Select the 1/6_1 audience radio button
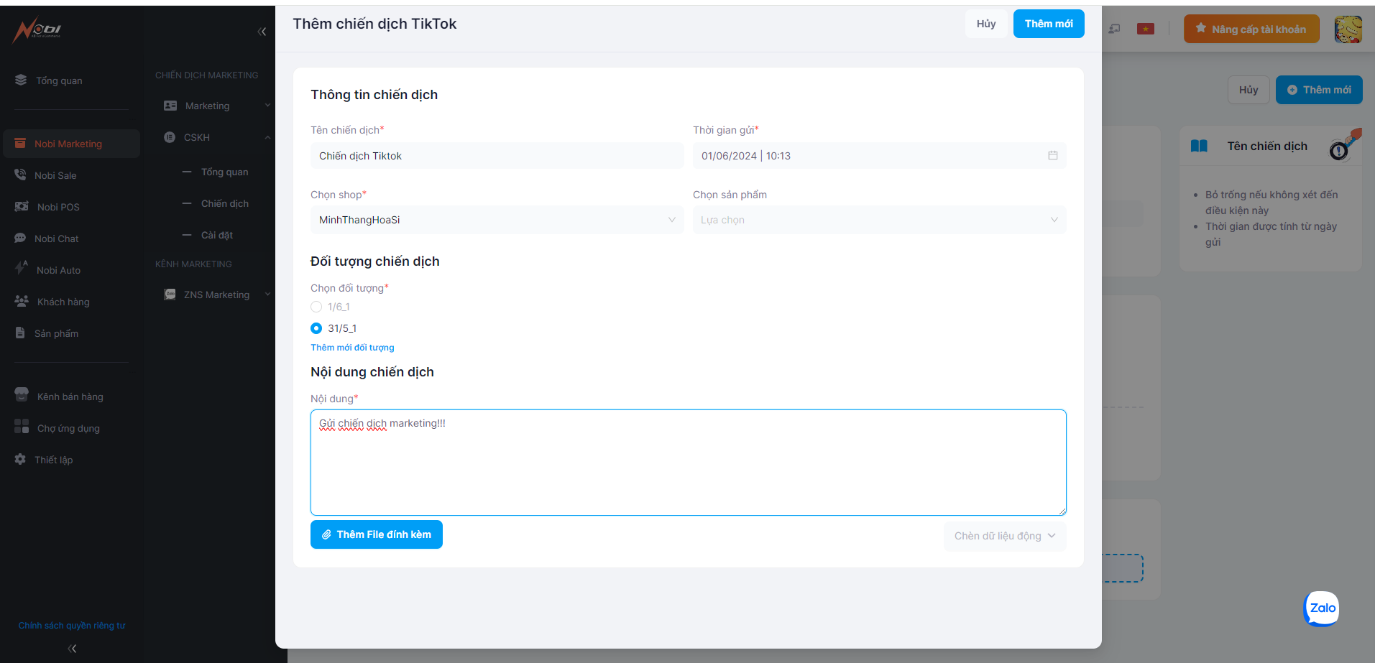Image resolution: width=1375 pixels, height=663 pixels. (316, 307)
